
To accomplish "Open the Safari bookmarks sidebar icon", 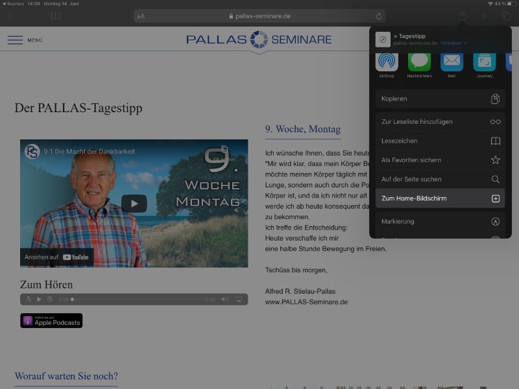I will click(55, 16).
